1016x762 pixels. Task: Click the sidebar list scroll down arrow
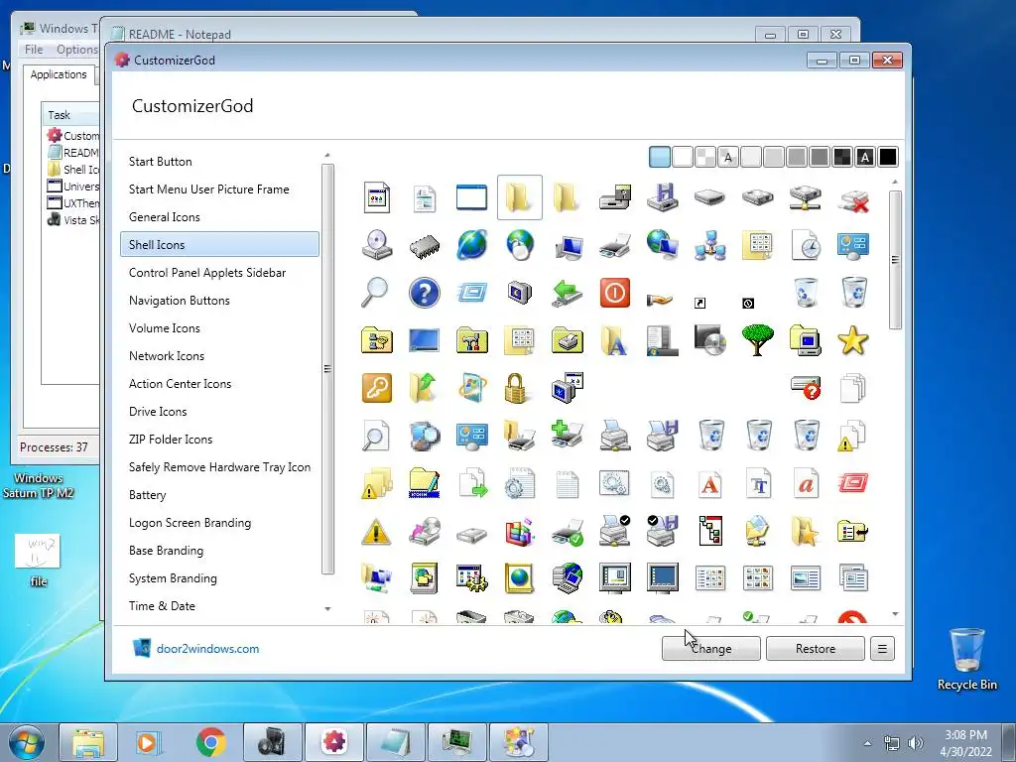pos(327,609)
